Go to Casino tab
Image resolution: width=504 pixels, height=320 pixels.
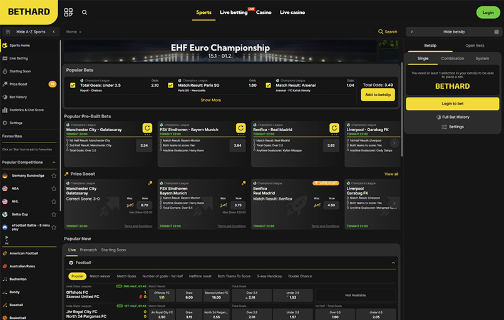pyautogui.click(x=264, y=12)
